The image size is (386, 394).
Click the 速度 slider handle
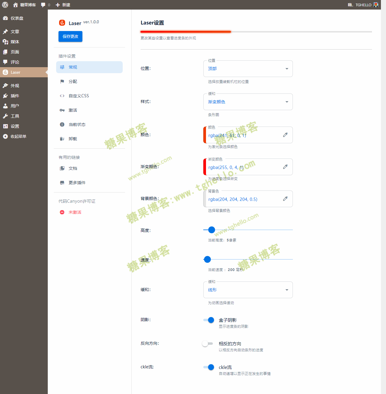tap(207, 259)
